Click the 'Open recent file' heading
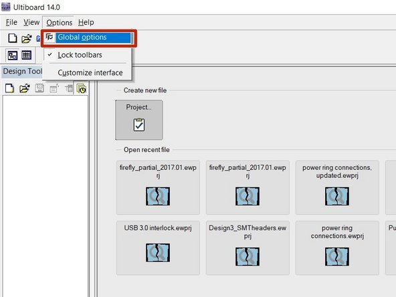The width and height of the screenshot is (396, 297). 146,150
